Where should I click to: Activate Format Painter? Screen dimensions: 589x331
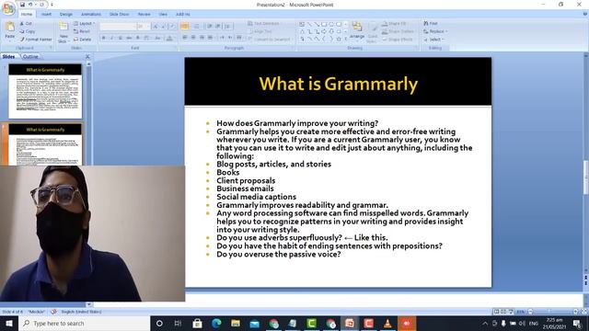(36, 40)
